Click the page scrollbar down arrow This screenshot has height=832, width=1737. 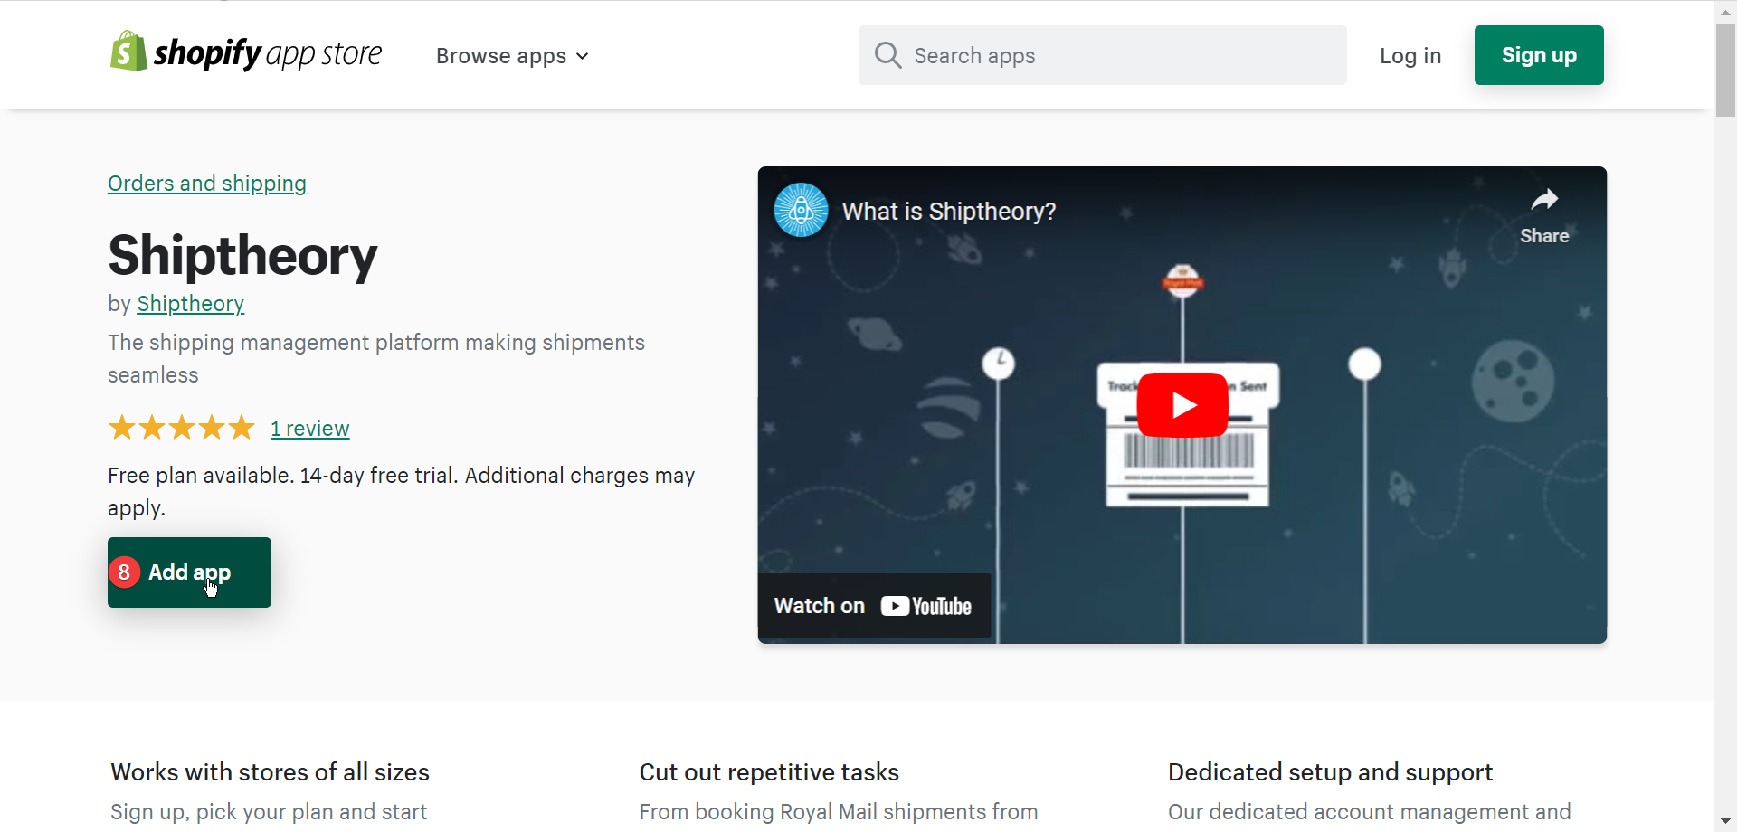(x=1725, y=821)
